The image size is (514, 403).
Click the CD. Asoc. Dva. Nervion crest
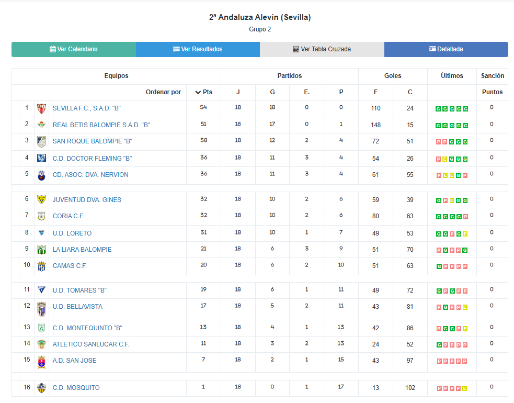tap(41, 175)
